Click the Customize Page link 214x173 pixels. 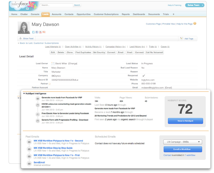153,24
